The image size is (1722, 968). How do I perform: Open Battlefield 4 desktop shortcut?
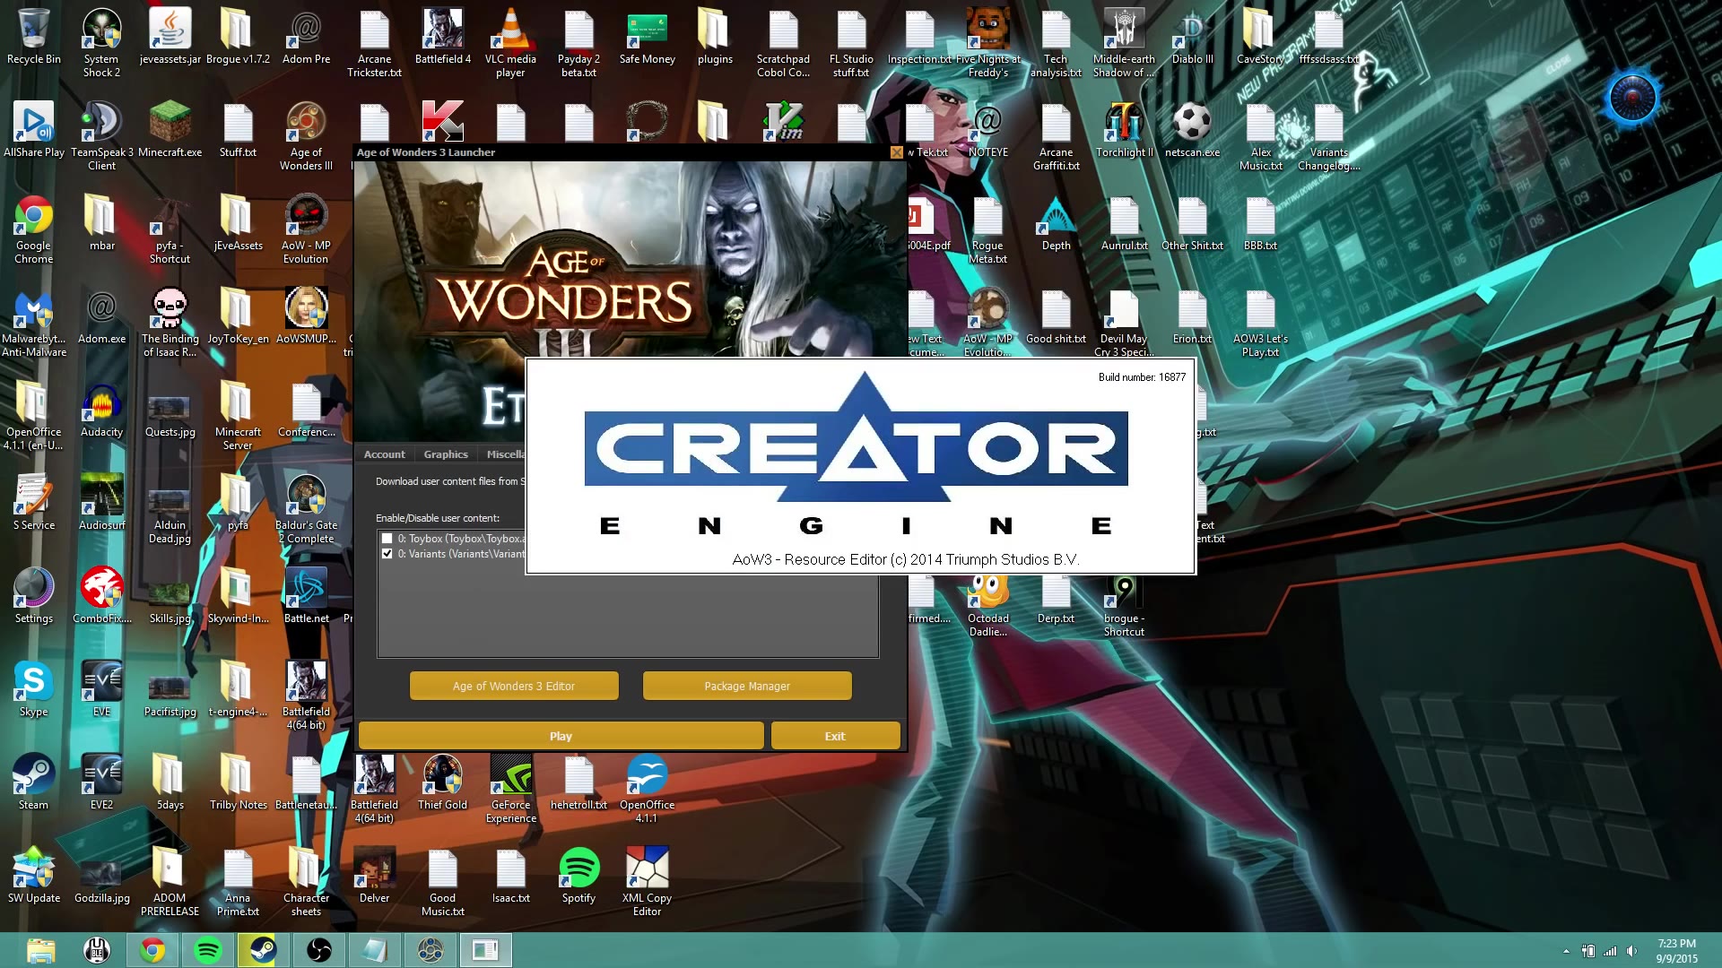tap(443, 38)
